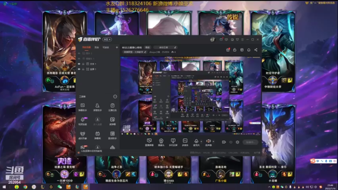Click room number 252854 in header

click(x=165, y=52)
